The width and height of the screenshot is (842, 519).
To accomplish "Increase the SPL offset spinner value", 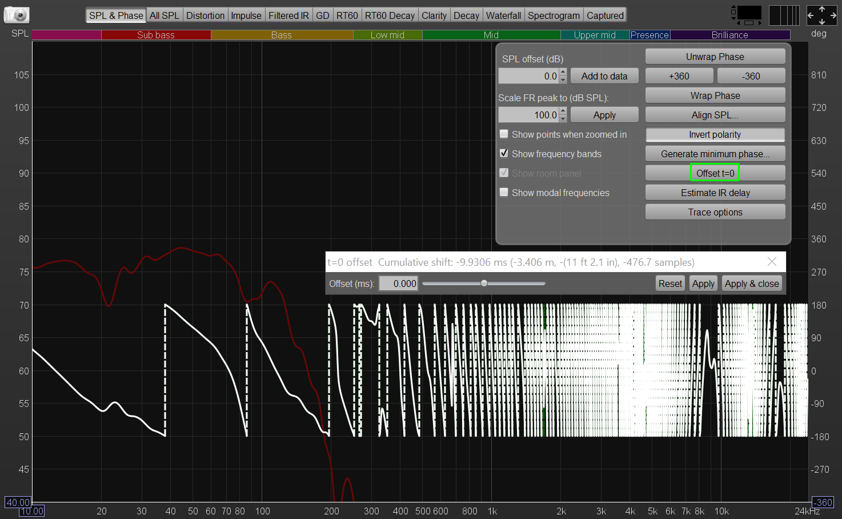I will coord(563,72).
